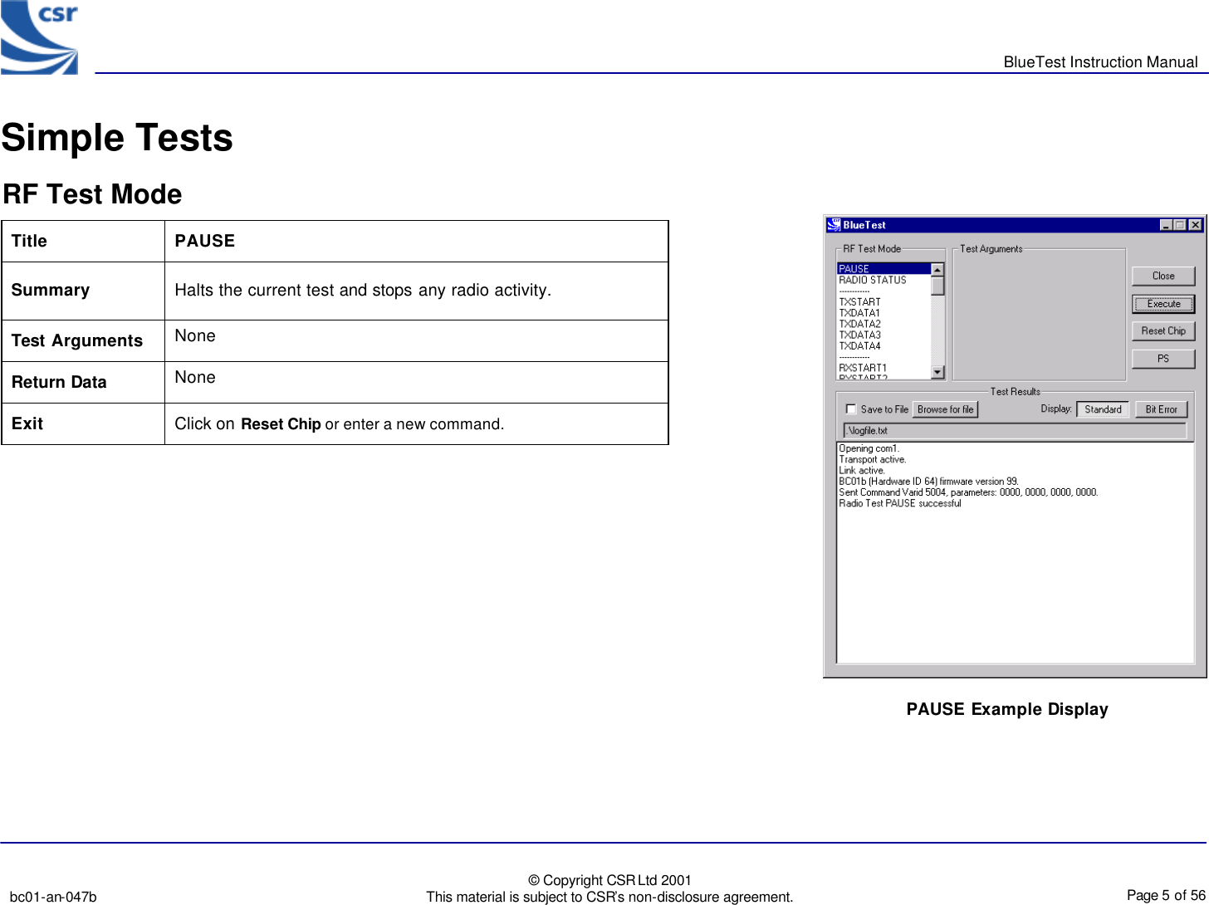This screenshot has height=905, width=1209.
Task: Click the 'Opening com1.' result line
Action: tap(869, 448)
